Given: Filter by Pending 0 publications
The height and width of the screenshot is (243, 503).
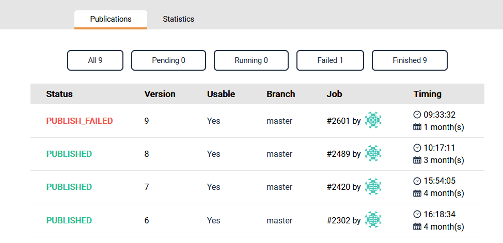Looking at the screenshot, I should (x=168, y=60).
